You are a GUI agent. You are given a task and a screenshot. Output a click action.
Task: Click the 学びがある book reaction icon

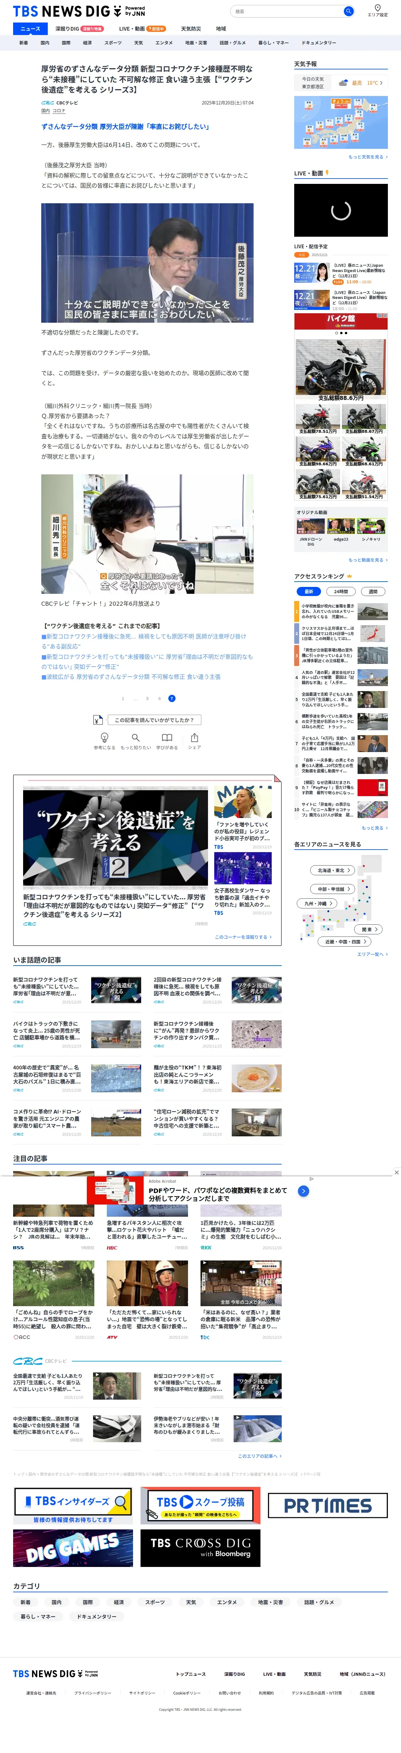(166, 738)
